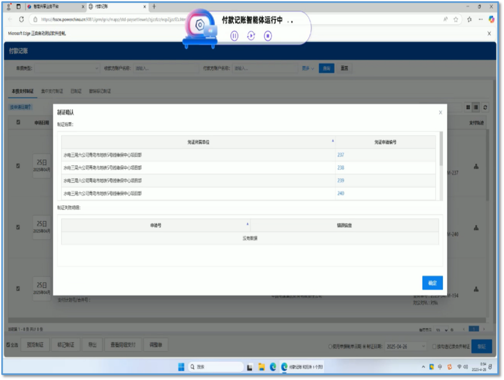Open Windows Start menu
The image size is (504, 380).
click(181, 367)
